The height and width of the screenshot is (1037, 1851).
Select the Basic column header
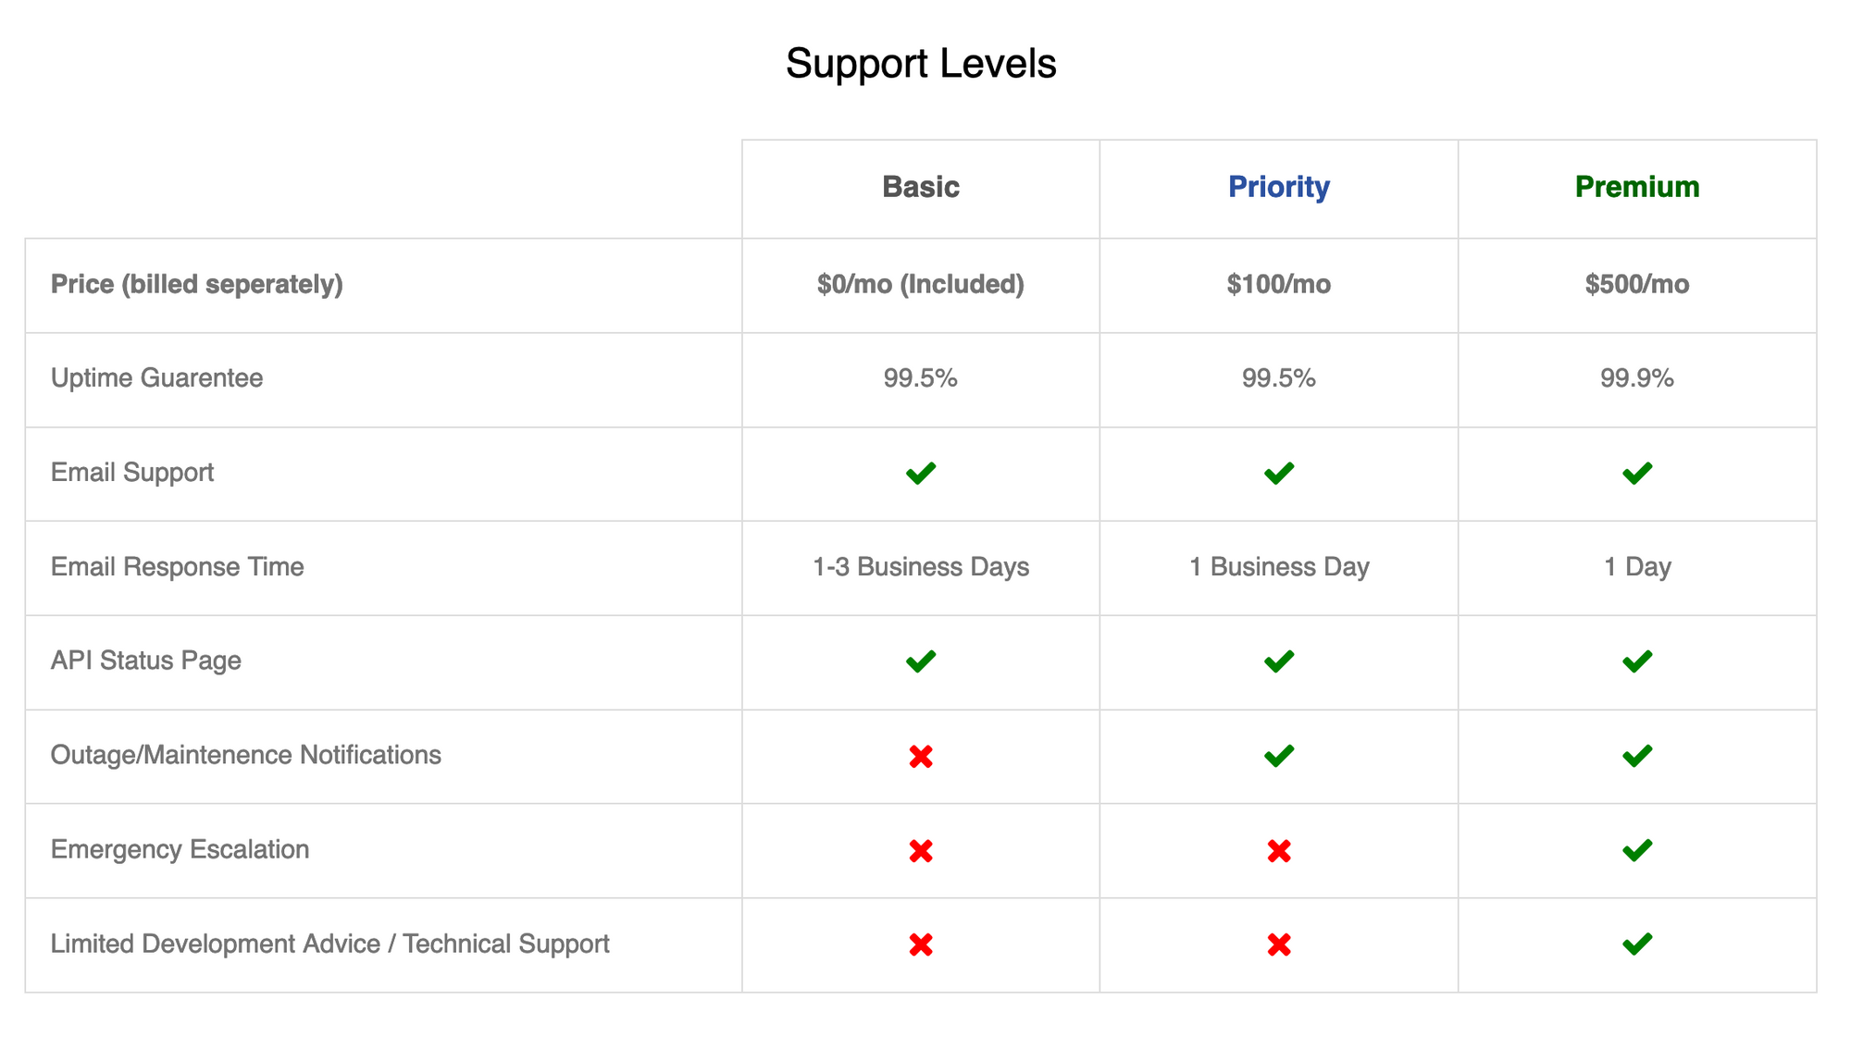(921, 187)
